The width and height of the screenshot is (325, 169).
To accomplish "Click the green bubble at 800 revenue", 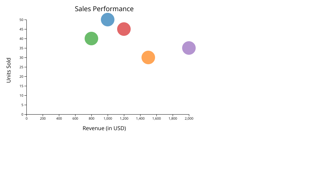I will (x=91, y=39).
